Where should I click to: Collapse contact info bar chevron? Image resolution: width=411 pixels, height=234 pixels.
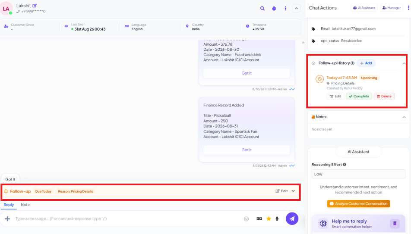coord(296,8)
